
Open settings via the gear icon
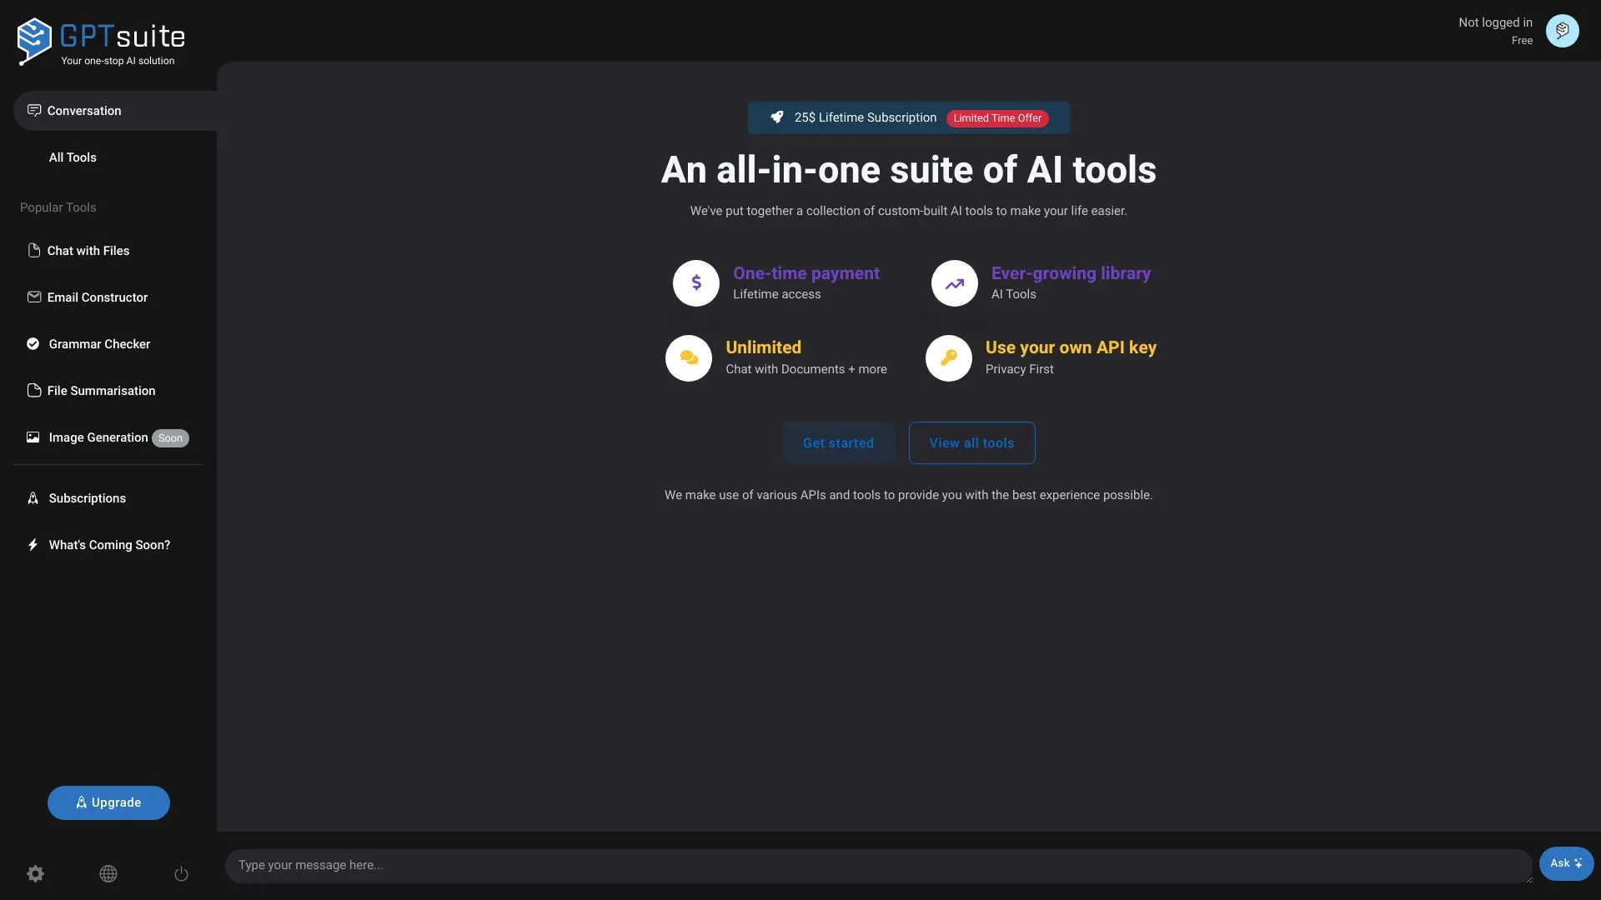[x=35, y=873]
